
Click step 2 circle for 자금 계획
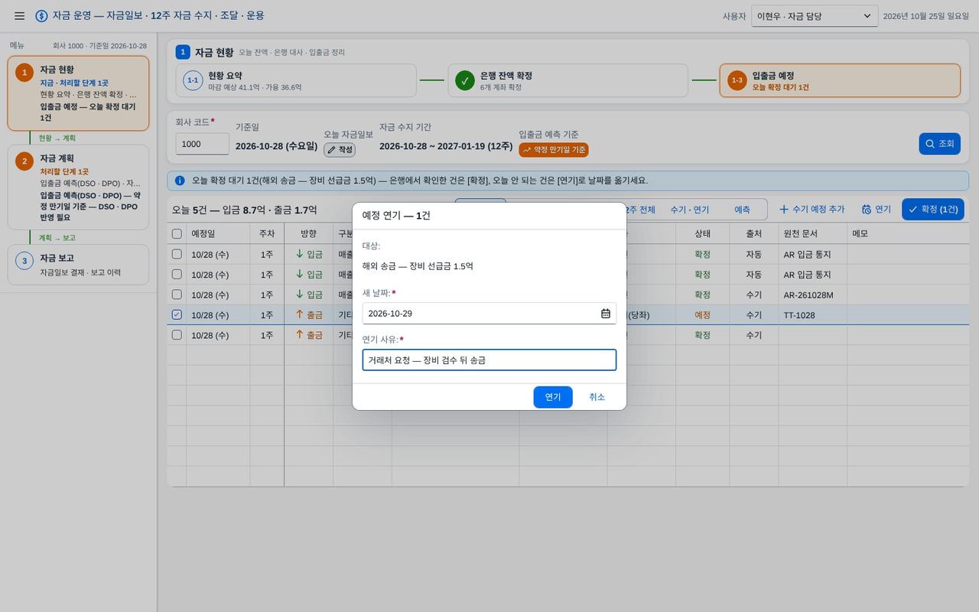click(x=24, y=161)
